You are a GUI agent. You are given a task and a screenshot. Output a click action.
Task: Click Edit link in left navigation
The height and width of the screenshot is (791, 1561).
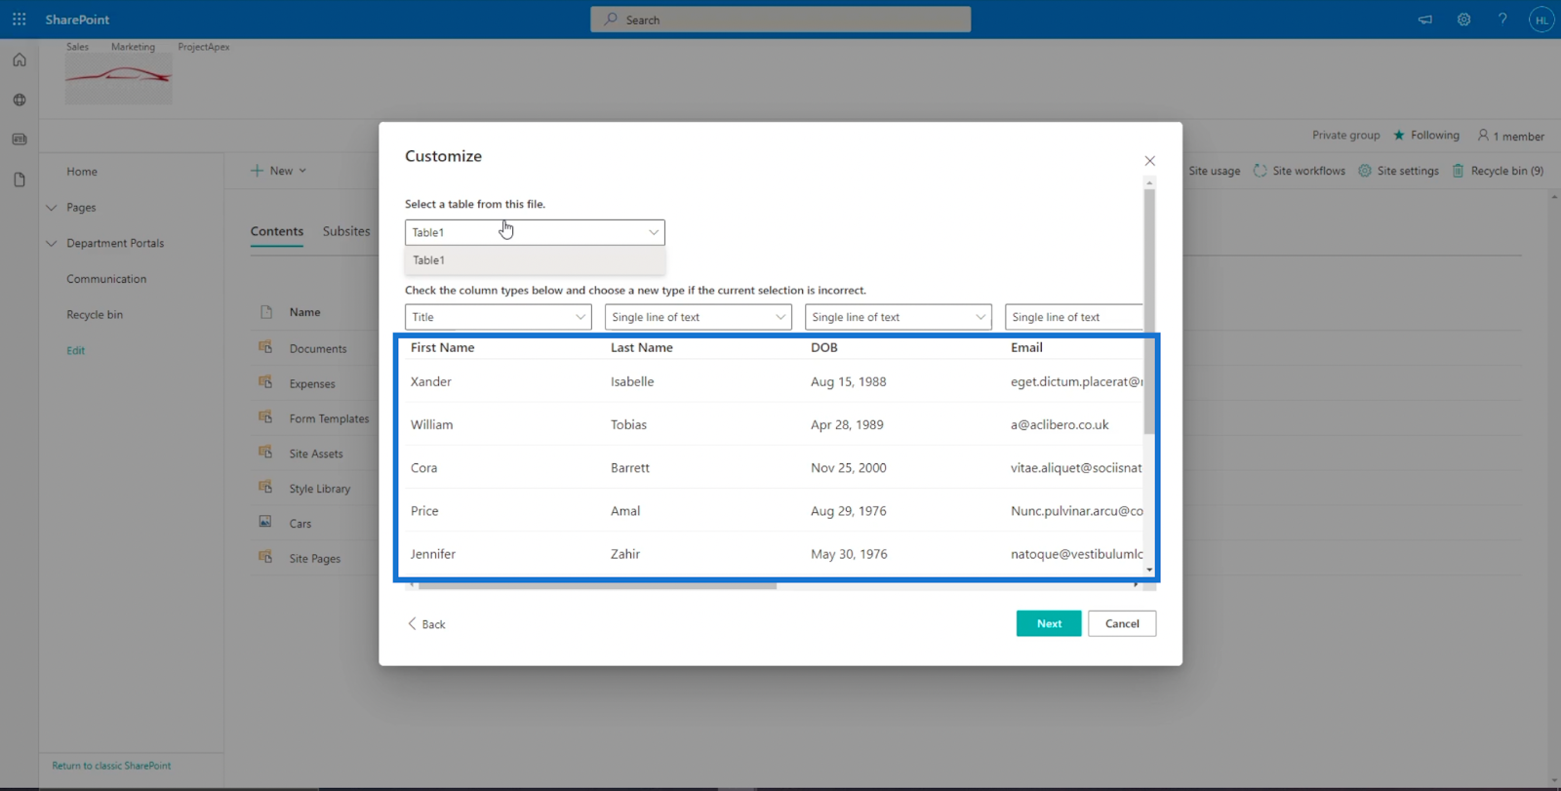tap(76, 350)
